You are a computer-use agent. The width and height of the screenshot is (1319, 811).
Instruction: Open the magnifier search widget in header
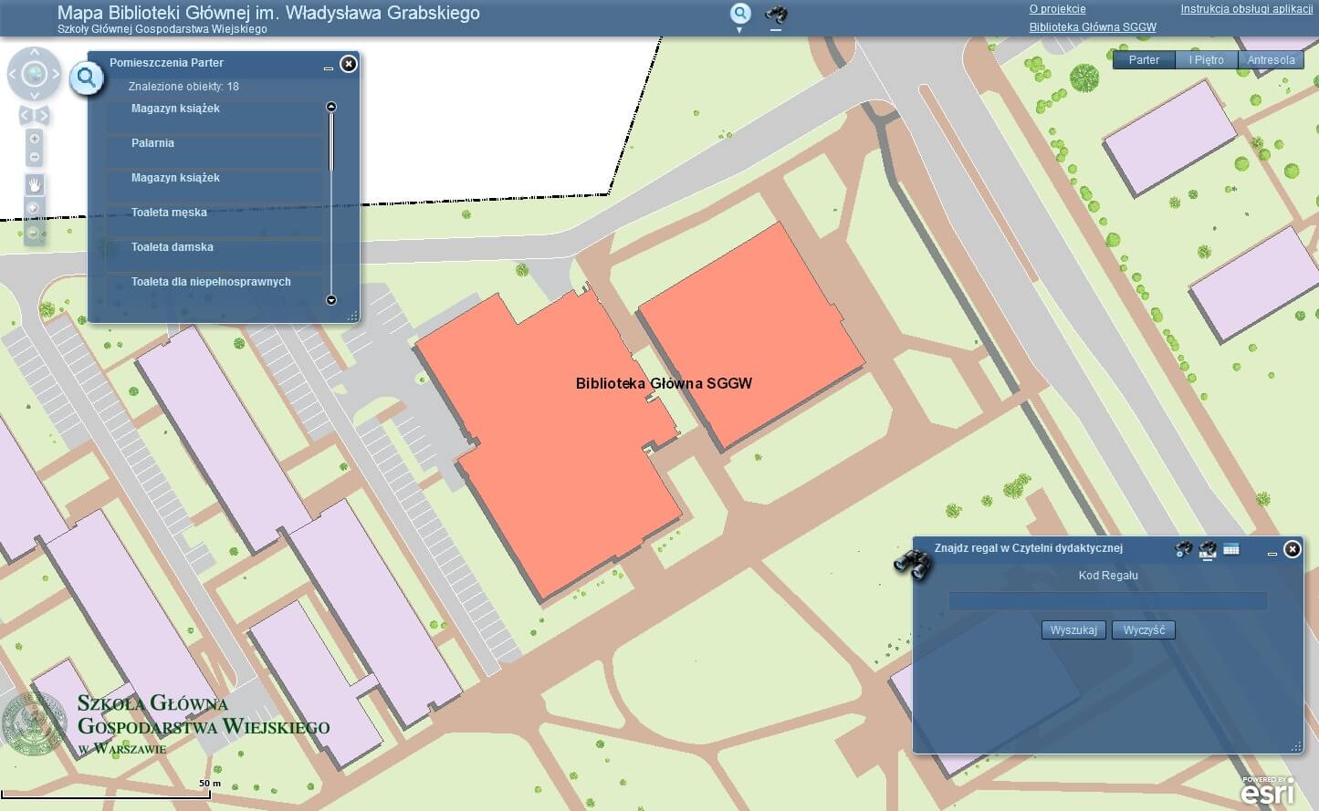(740, 14)
